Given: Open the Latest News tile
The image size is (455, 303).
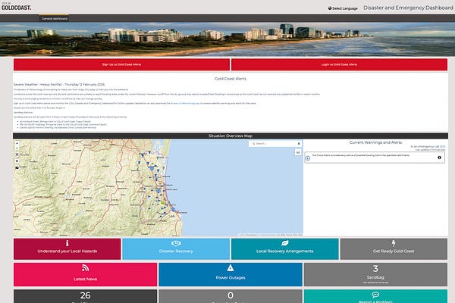Looking at the screenshot, I should coord(85,274).
